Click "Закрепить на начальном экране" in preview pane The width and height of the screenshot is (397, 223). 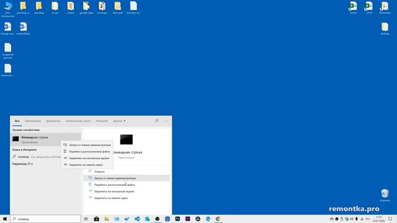(127, 191)
